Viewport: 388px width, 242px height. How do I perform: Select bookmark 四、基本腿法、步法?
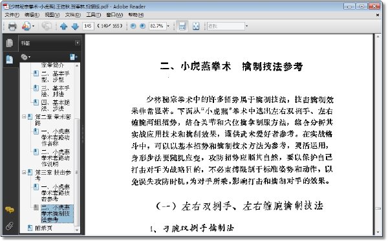(x=56, y=105)
